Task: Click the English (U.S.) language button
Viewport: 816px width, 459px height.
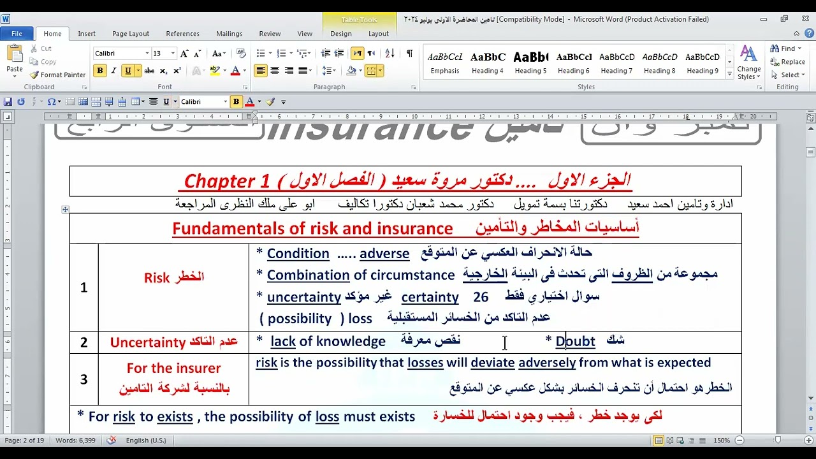Action: click(146, 441)
